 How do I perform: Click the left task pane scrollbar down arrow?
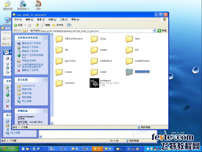tap(52, 123)
